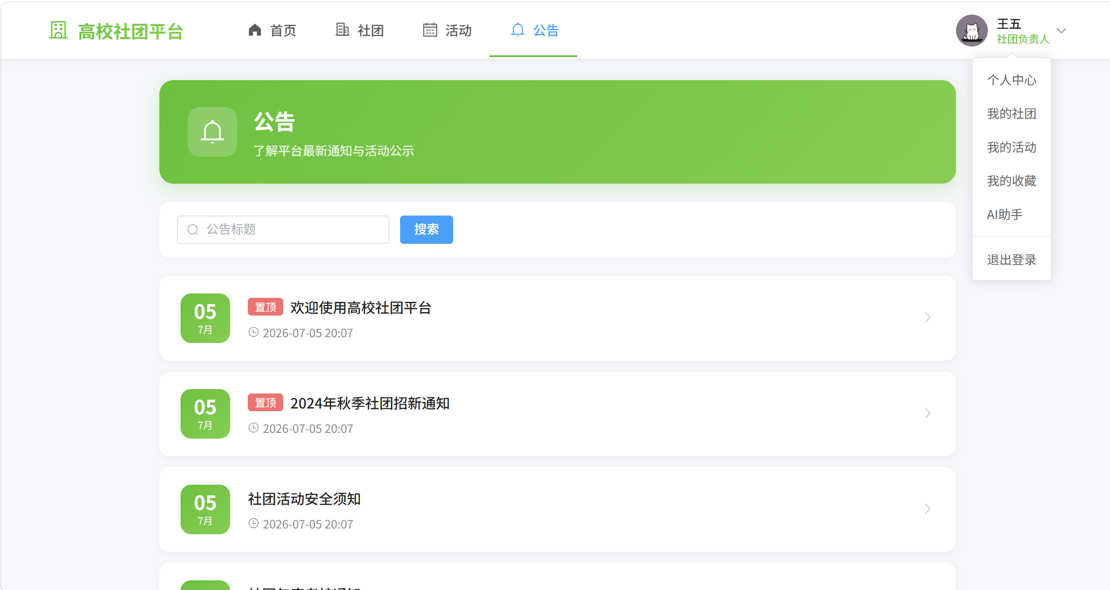
Task: Collapse the user dropdown arrow next to 王五
Action: [x=1061, y=31]
